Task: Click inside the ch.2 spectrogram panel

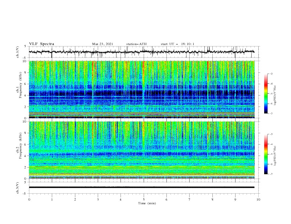Action: click(142, 150)
